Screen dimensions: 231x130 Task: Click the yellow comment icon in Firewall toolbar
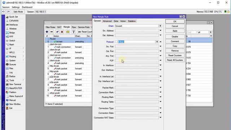point(67,32)
